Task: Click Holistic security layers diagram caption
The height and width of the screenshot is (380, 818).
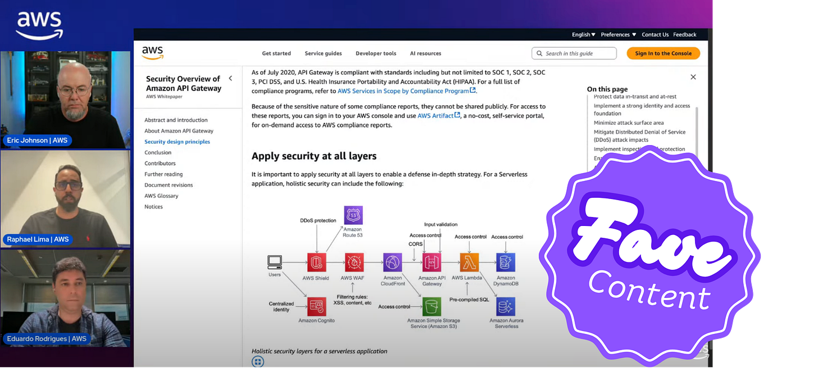Action: click(x=319, y=351)
